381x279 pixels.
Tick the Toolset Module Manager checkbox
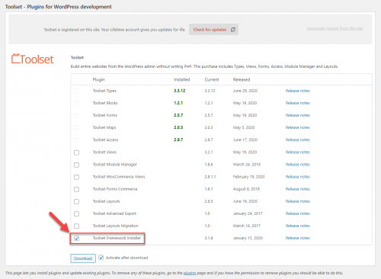tap(76, 165)
